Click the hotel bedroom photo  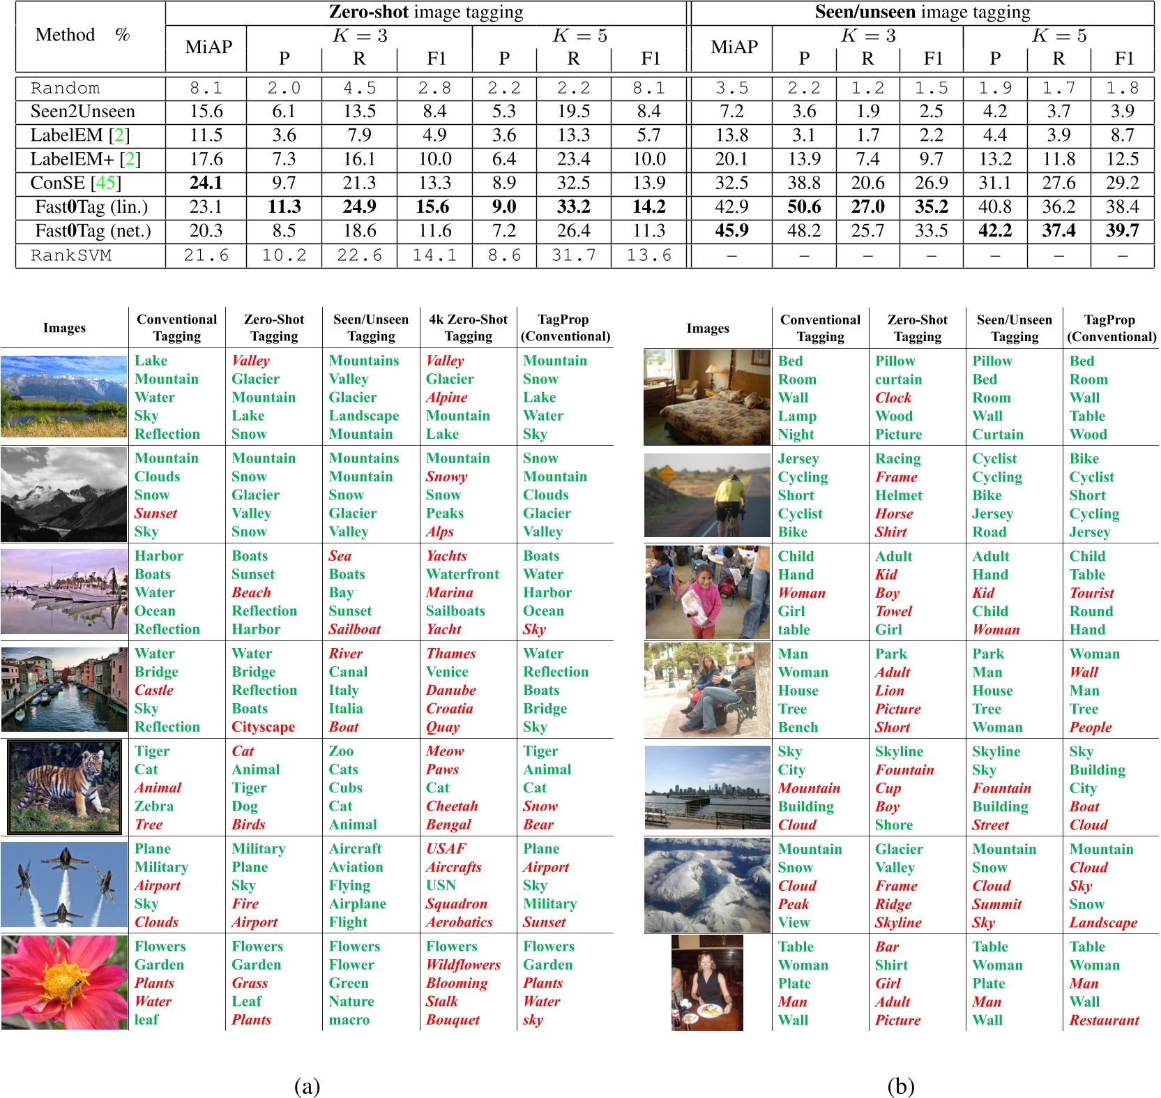pyautogui.click(x=707, y=397)
